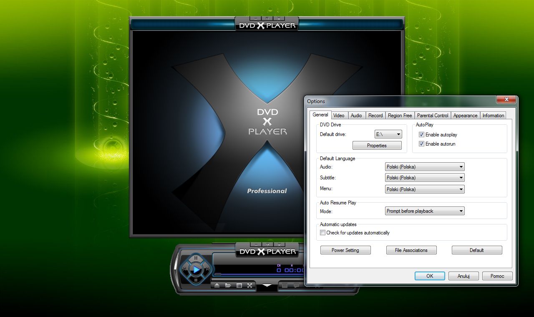The width and height of the screenshot is (534, 317).
Task: Open the Subtitle language dropdown
Action: [425, 178]
